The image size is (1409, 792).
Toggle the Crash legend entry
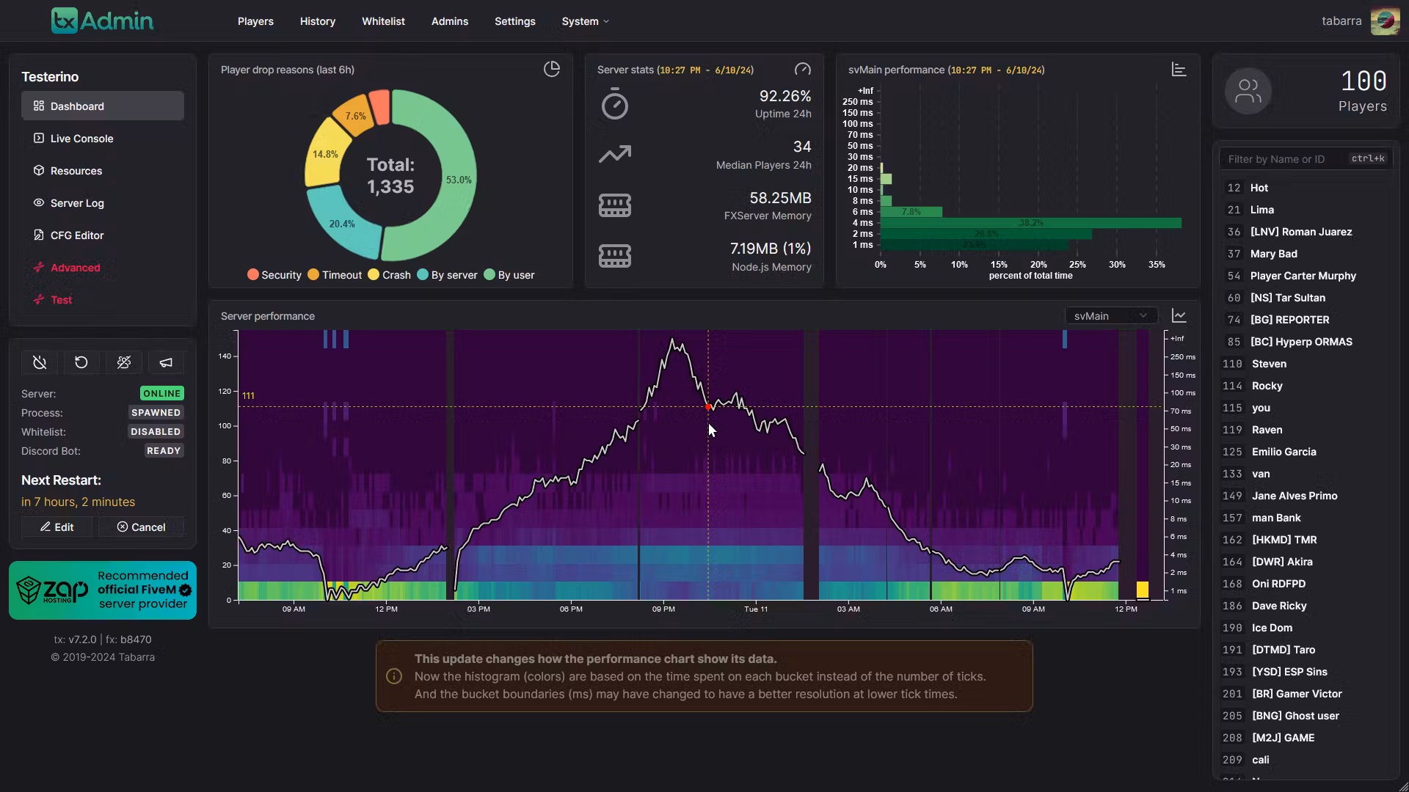pyautogui.click(x=390, y=275)
